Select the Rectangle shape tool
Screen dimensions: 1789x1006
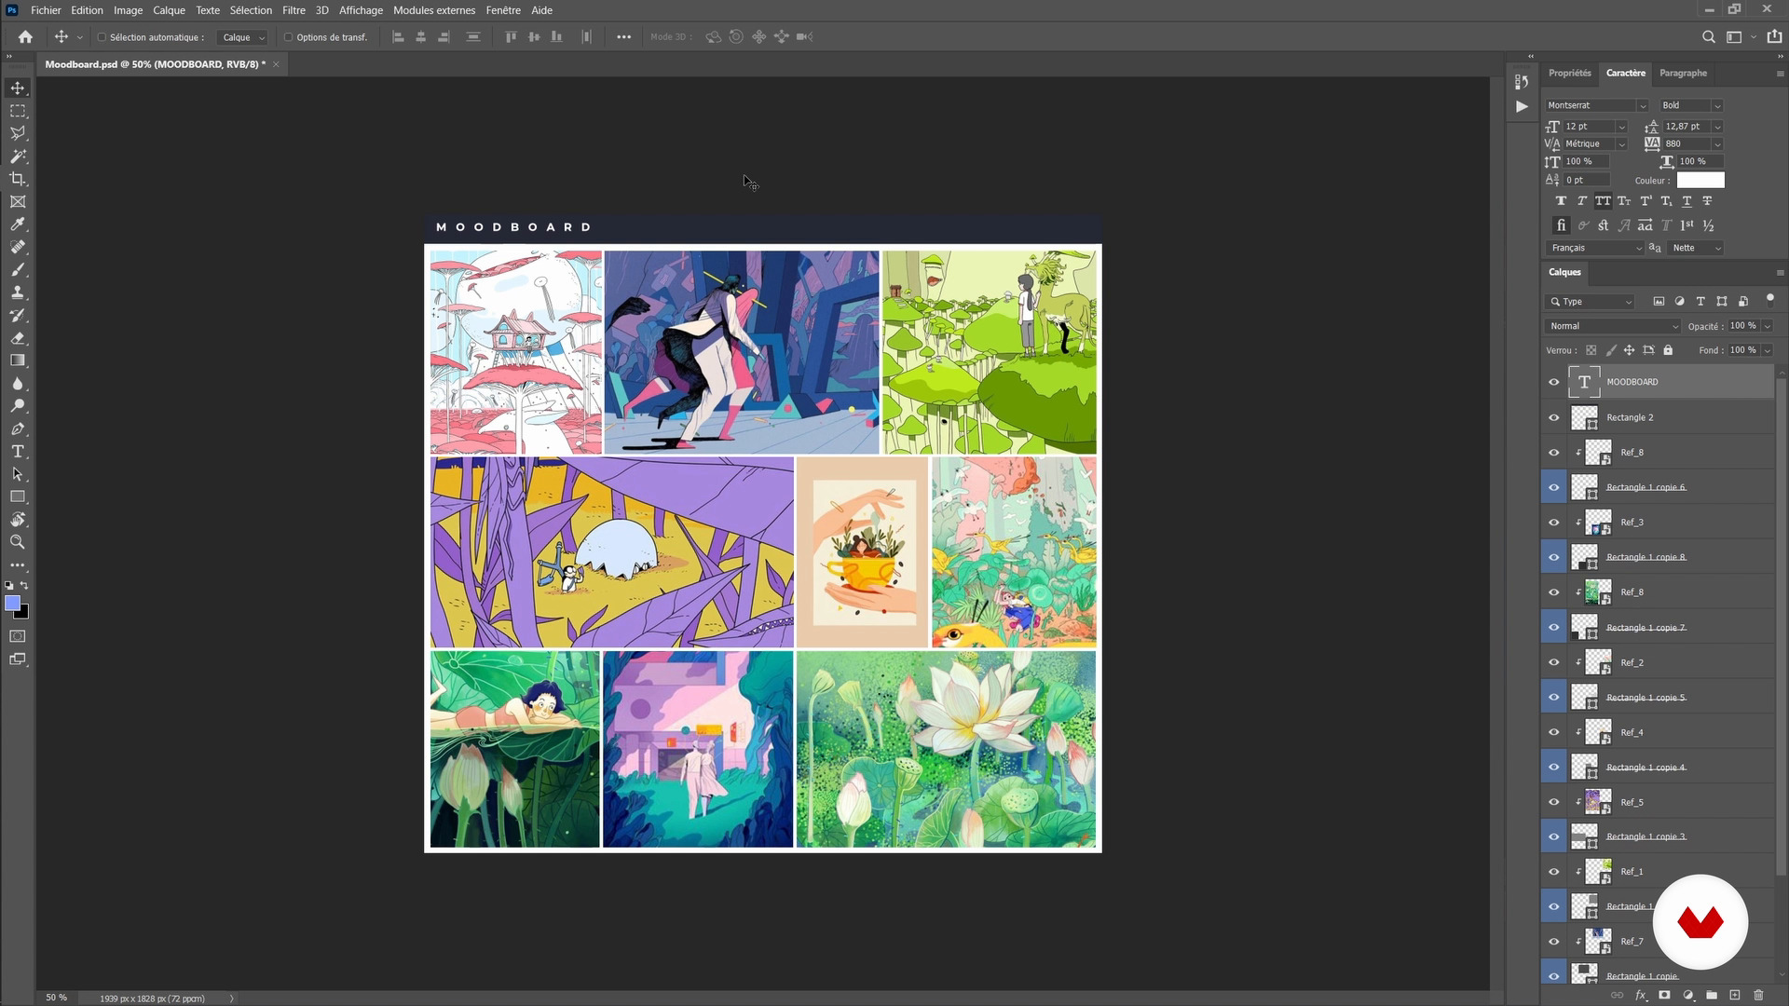18,496
